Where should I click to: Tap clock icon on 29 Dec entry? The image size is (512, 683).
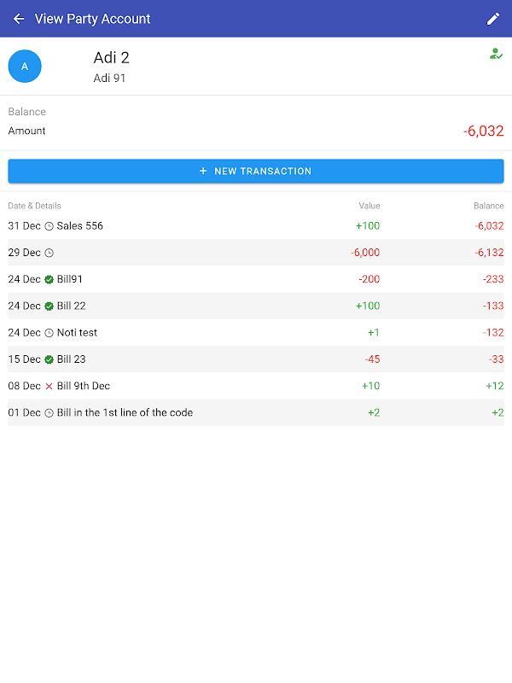(x=49, y=253)
